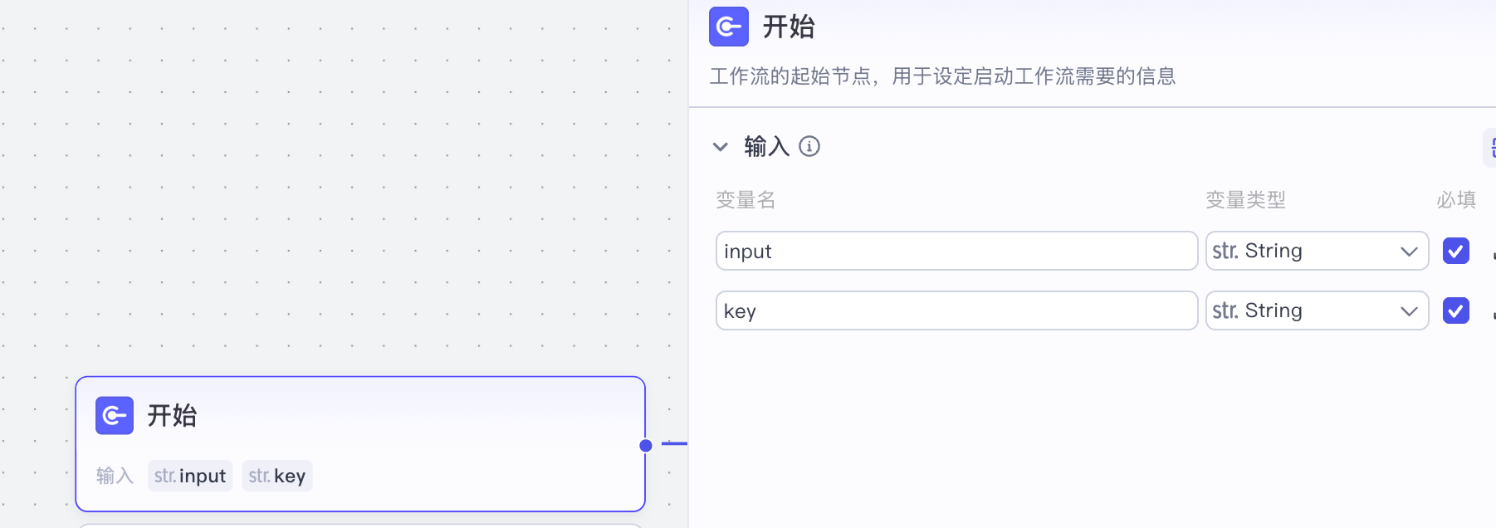Open the type dropdown arrow for input variable
Screen dimensions: 1496x528
1409,251
